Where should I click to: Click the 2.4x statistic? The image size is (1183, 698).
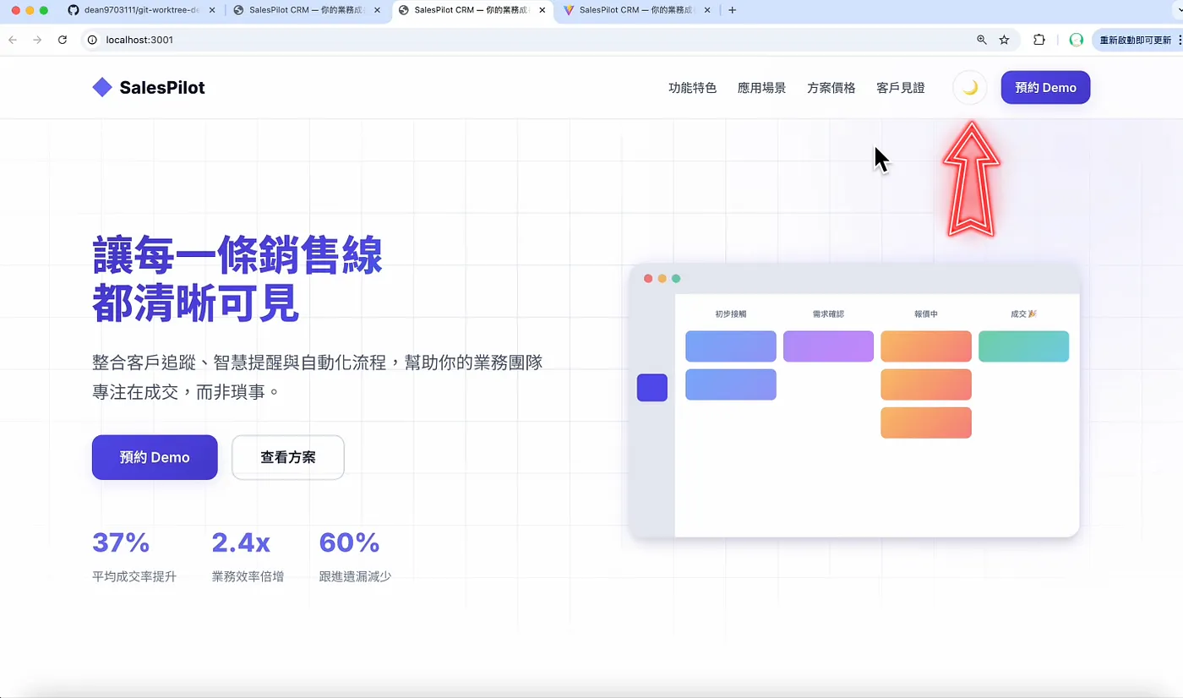241,542
